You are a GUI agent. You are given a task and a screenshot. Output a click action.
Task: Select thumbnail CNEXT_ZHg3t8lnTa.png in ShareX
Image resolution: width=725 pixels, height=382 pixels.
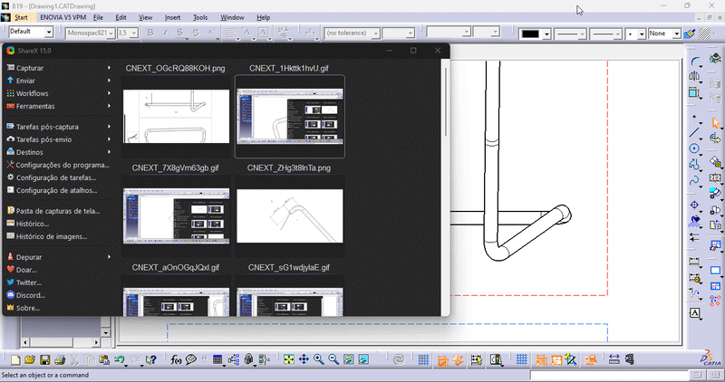(289, 215)
